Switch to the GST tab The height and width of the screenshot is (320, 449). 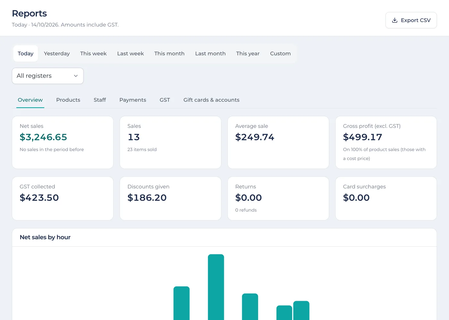pos(165,100)
